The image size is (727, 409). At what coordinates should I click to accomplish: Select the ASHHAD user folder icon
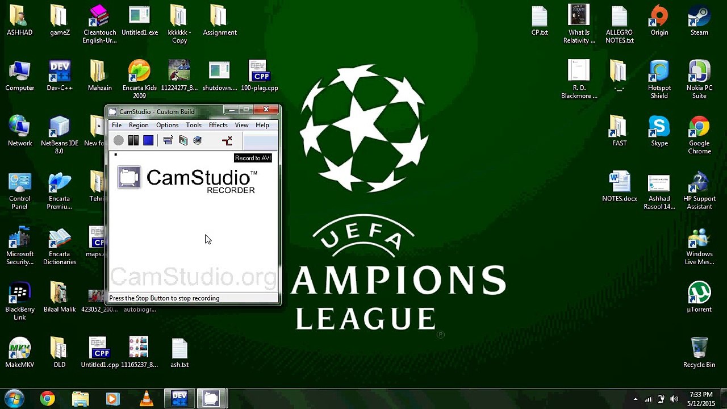20,21
